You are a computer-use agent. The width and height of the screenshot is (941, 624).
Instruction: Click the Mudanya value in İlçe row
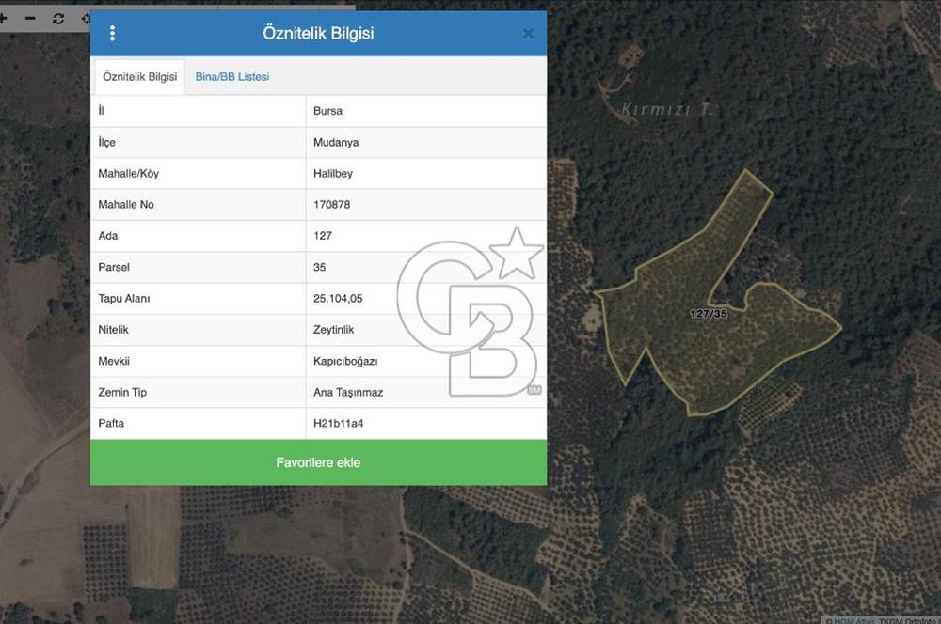coord(336,143)
